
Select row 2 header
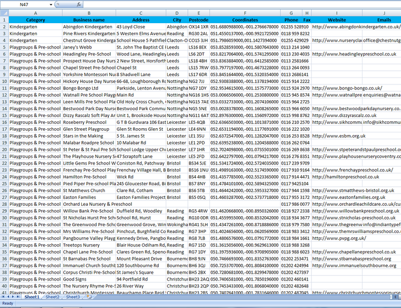tap(4, 27)
